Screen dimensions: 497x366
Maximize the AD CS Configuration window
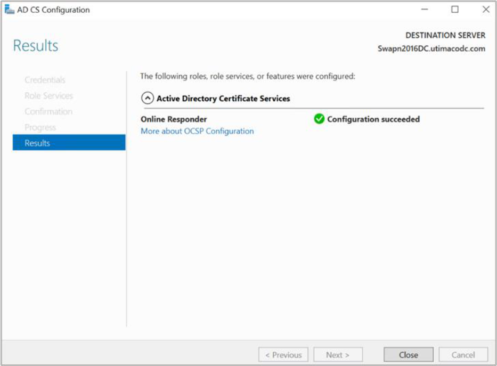click(454, 10)
